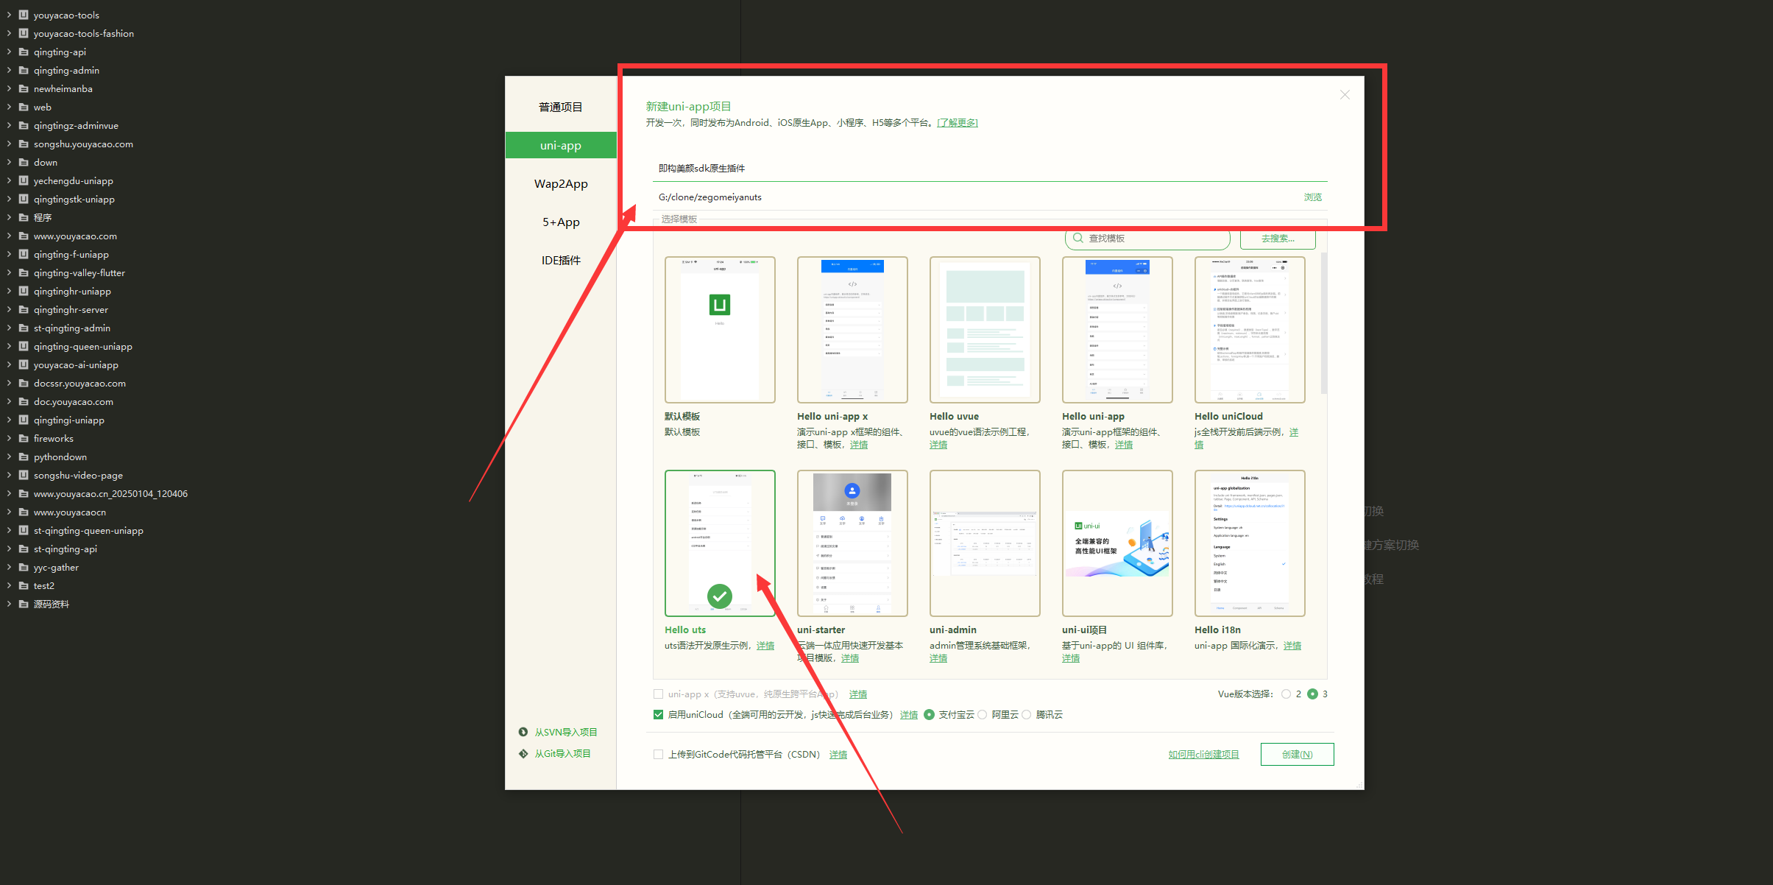Click the youyacao-ai-uniapp project icon
The image size is (1773, 885).
[24, 364]
